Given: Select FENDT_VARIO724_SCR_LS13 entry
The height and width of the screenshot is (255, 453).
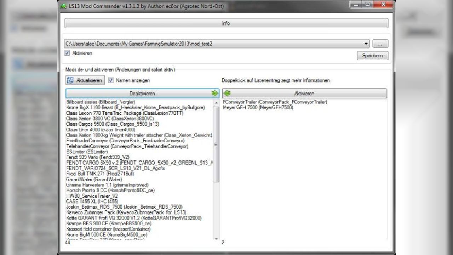Looking at the screenshot, I should pos(115,168).
